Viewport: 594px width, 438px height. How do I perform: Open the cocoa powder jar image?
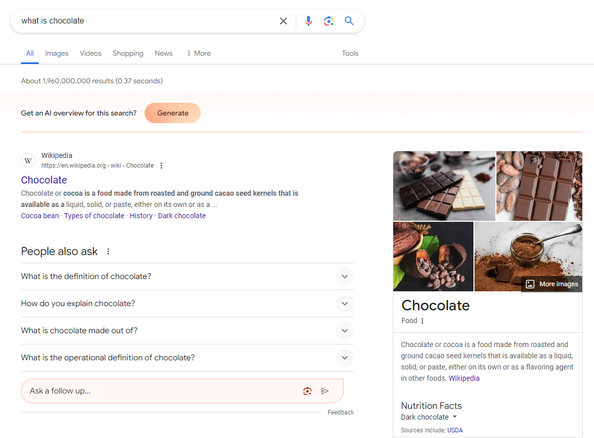(528, 257)
